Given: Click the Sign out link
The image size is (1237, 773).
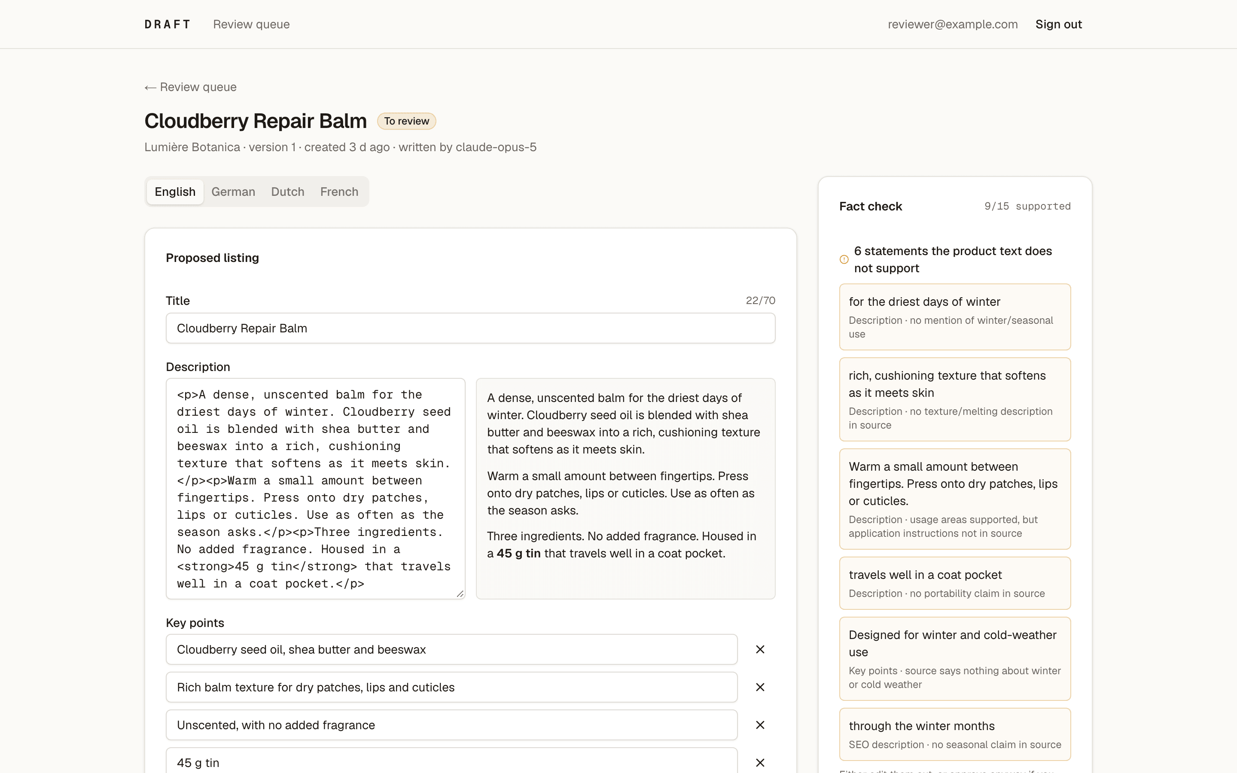Looking at the screenshot, I should [x=1059, y=24].
